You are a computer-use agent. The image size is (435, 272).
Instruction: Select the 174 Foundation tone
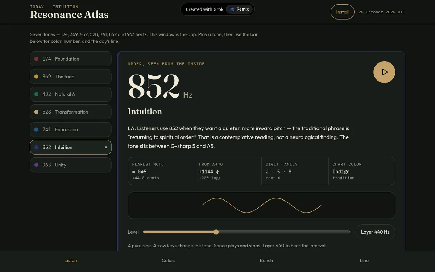click(x=71, y=59)
